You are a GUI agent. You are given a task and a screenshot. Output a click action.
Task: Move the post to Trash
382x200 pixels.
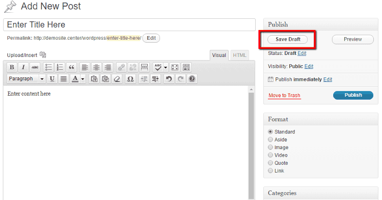[284, 95]
